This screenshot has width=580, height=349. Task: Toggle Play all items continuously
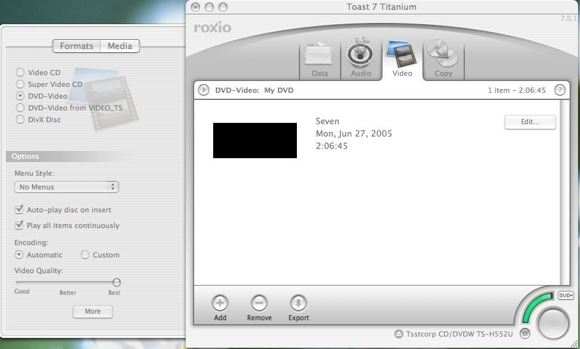19,225
